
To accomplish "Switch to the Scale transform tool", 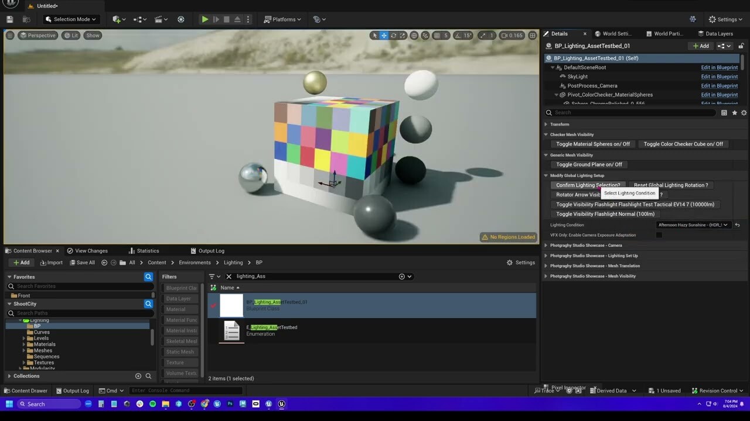I will (x=403, y=35).
